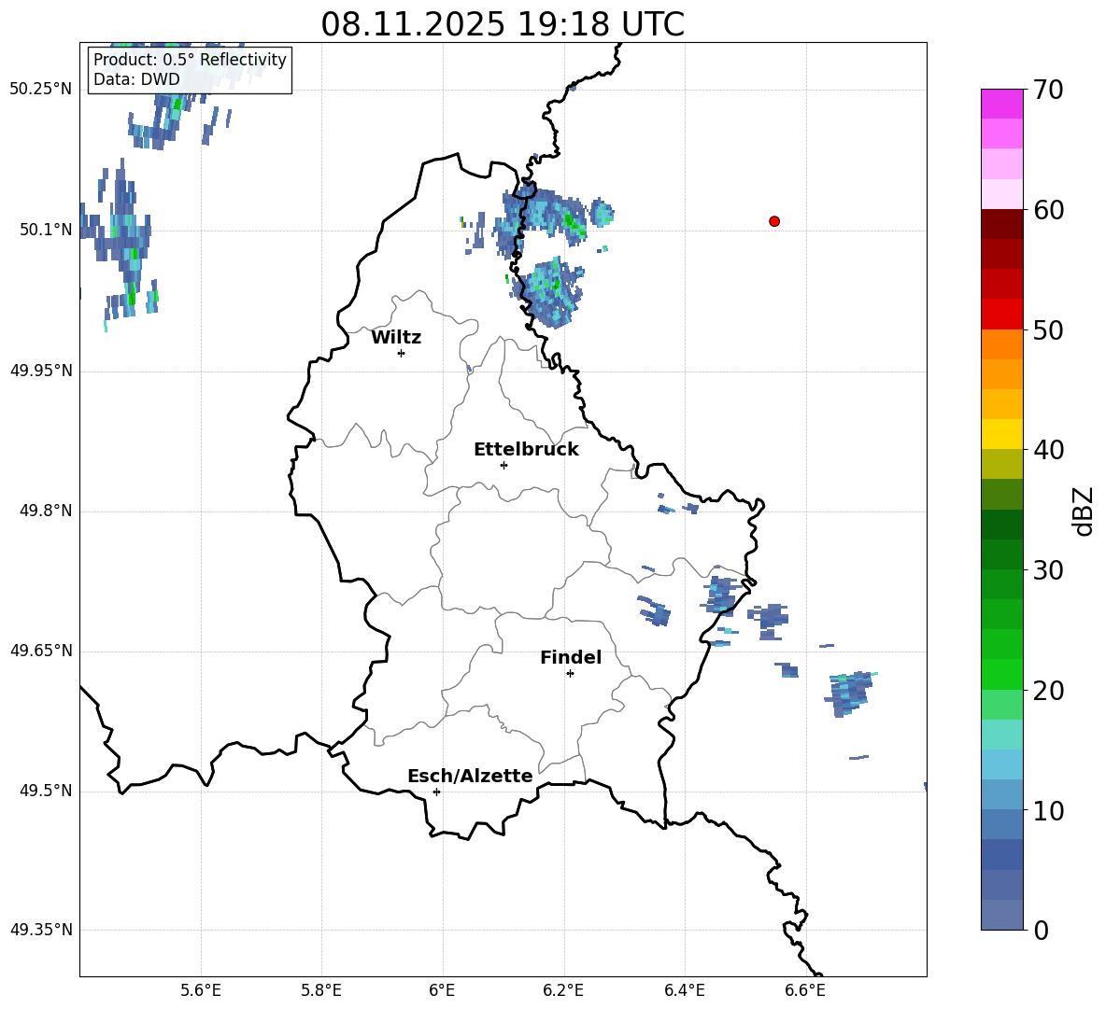This screenshot has width=1106, height=1009.
Task: Click the 70 label on the colorbar
Action: click(1048, 90)
